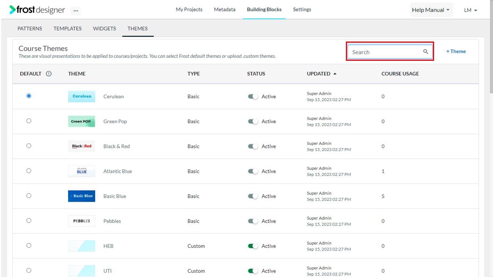Open the Metadata section

coord(225,10)
